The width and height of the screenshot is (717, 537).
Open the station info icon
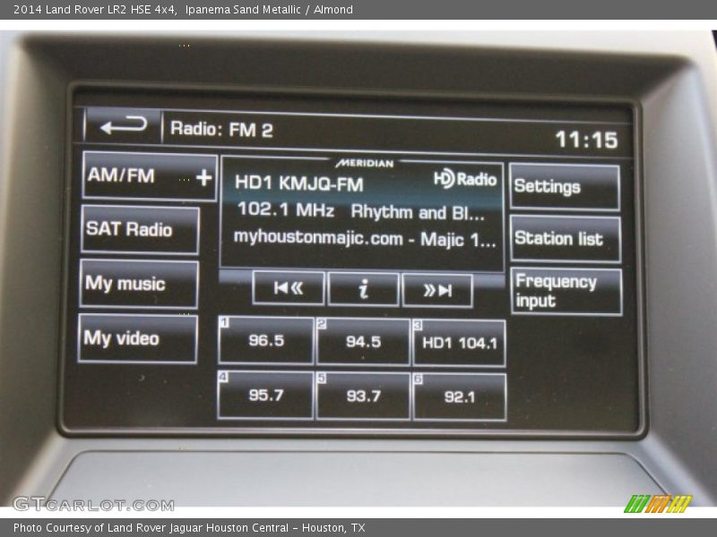pos(363,289)
